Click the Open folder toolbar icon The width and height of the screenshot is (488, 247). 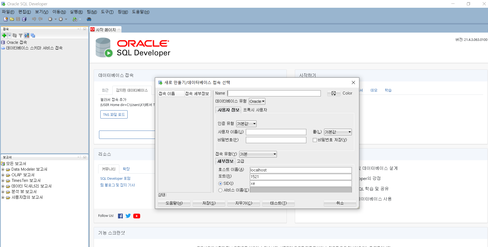coord(12,19)
